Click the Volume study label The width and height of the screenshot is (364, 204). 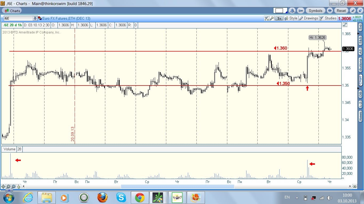click(x=9, y=149)
